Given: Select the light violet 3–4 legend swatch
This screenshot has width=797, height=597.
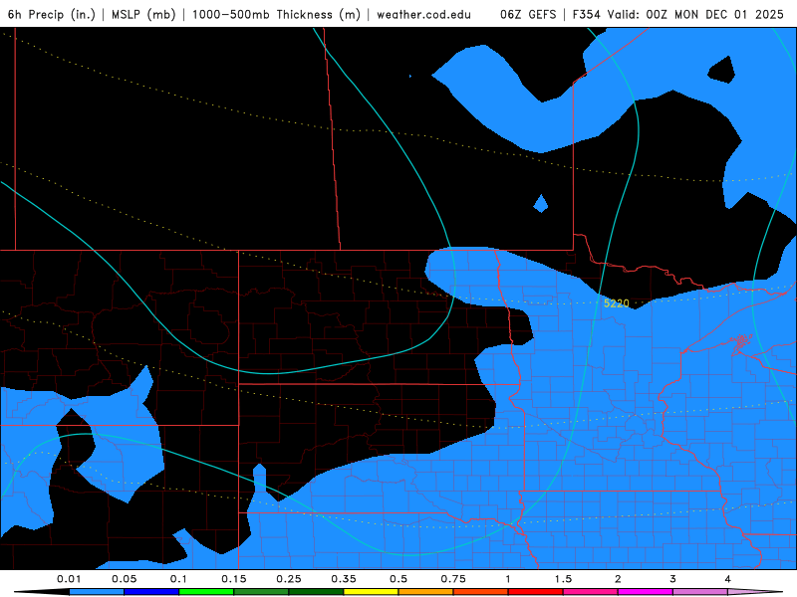Looking at the screenshot, I should click(x=700, y=592).
